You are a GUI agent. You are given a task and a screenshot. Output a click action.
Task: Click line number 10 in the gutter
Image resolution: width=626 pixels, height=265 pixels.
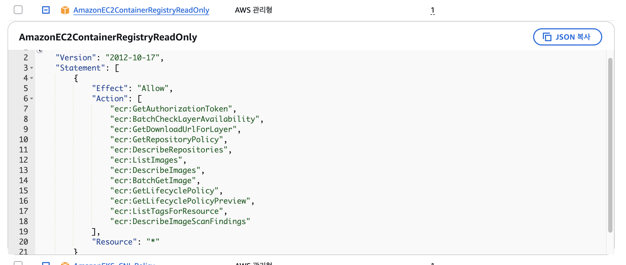[23, 140]
